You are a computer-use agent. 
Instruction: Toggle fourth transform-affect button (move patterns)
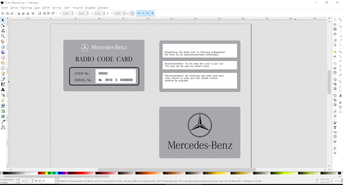click(x=152, y=13)
